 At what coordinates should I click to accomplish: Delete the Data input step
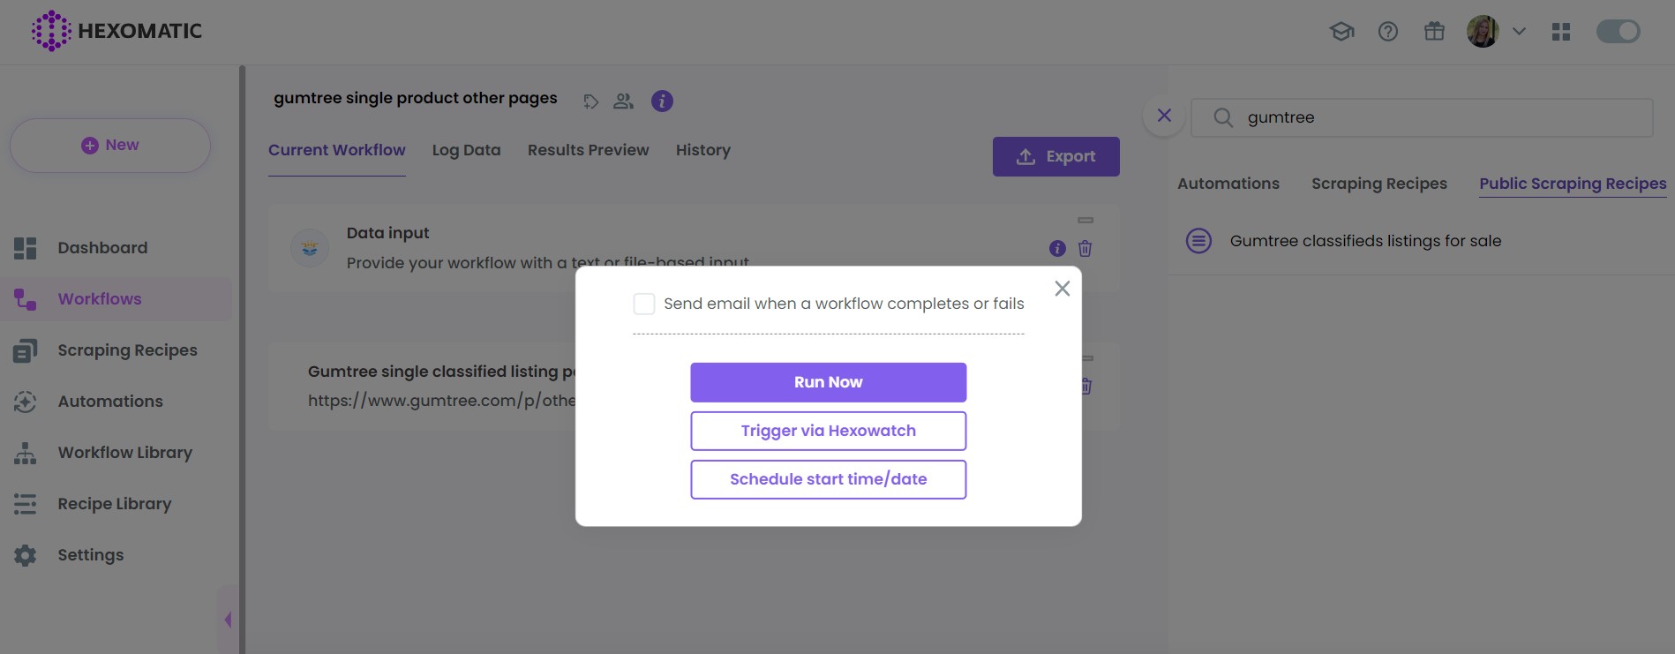[x=1085, y=249]
